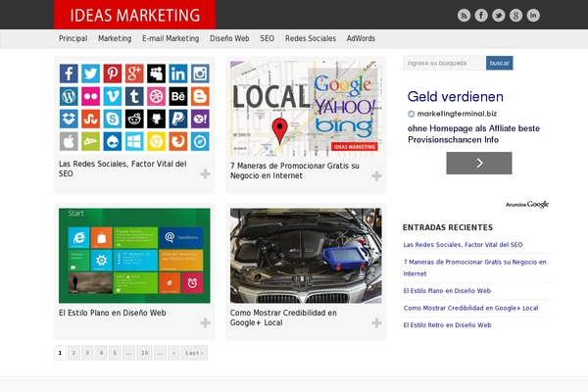Go to pagination page 5
This screenshot has height=392, width=588.
pos(115,353)
